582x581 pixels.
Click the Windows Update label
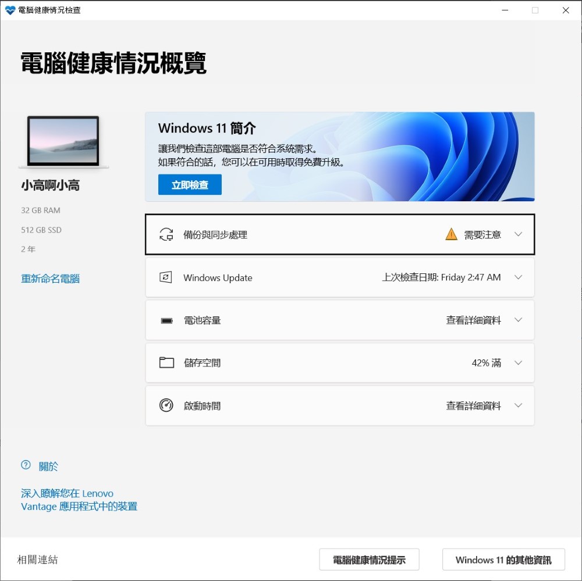click(x=218, y=277)
